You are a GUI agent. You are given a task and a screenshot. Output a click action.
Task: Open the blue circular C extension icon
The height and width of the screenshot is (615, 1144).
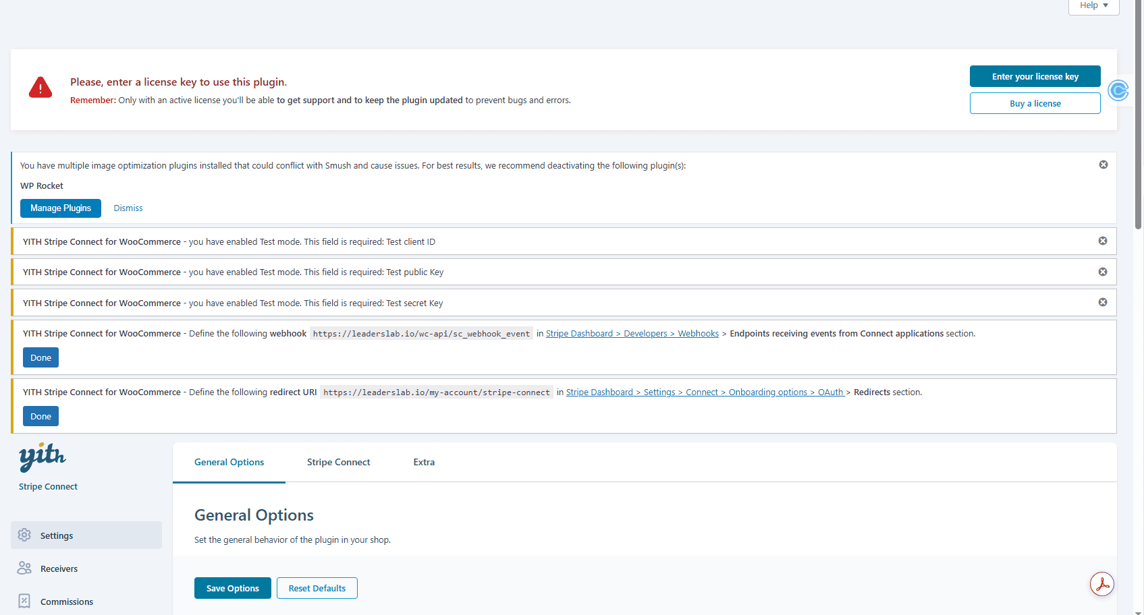(x=1118, y=90)
